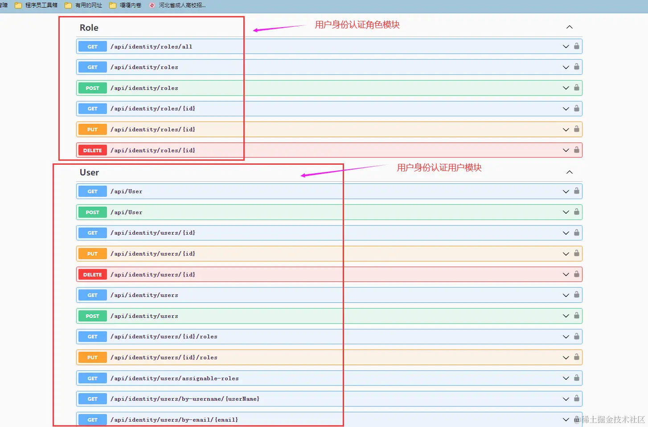The height and width of the screenshot is (427, 648).
Task: Click the green POST badge on /api/identity/users
Action: click(x=92, y=316)
